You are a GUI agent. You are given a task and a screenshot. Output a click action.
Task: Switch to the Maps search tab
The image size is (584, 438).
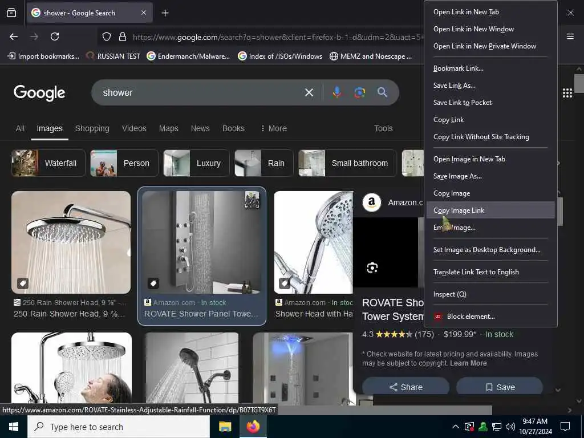coord(168,128)
